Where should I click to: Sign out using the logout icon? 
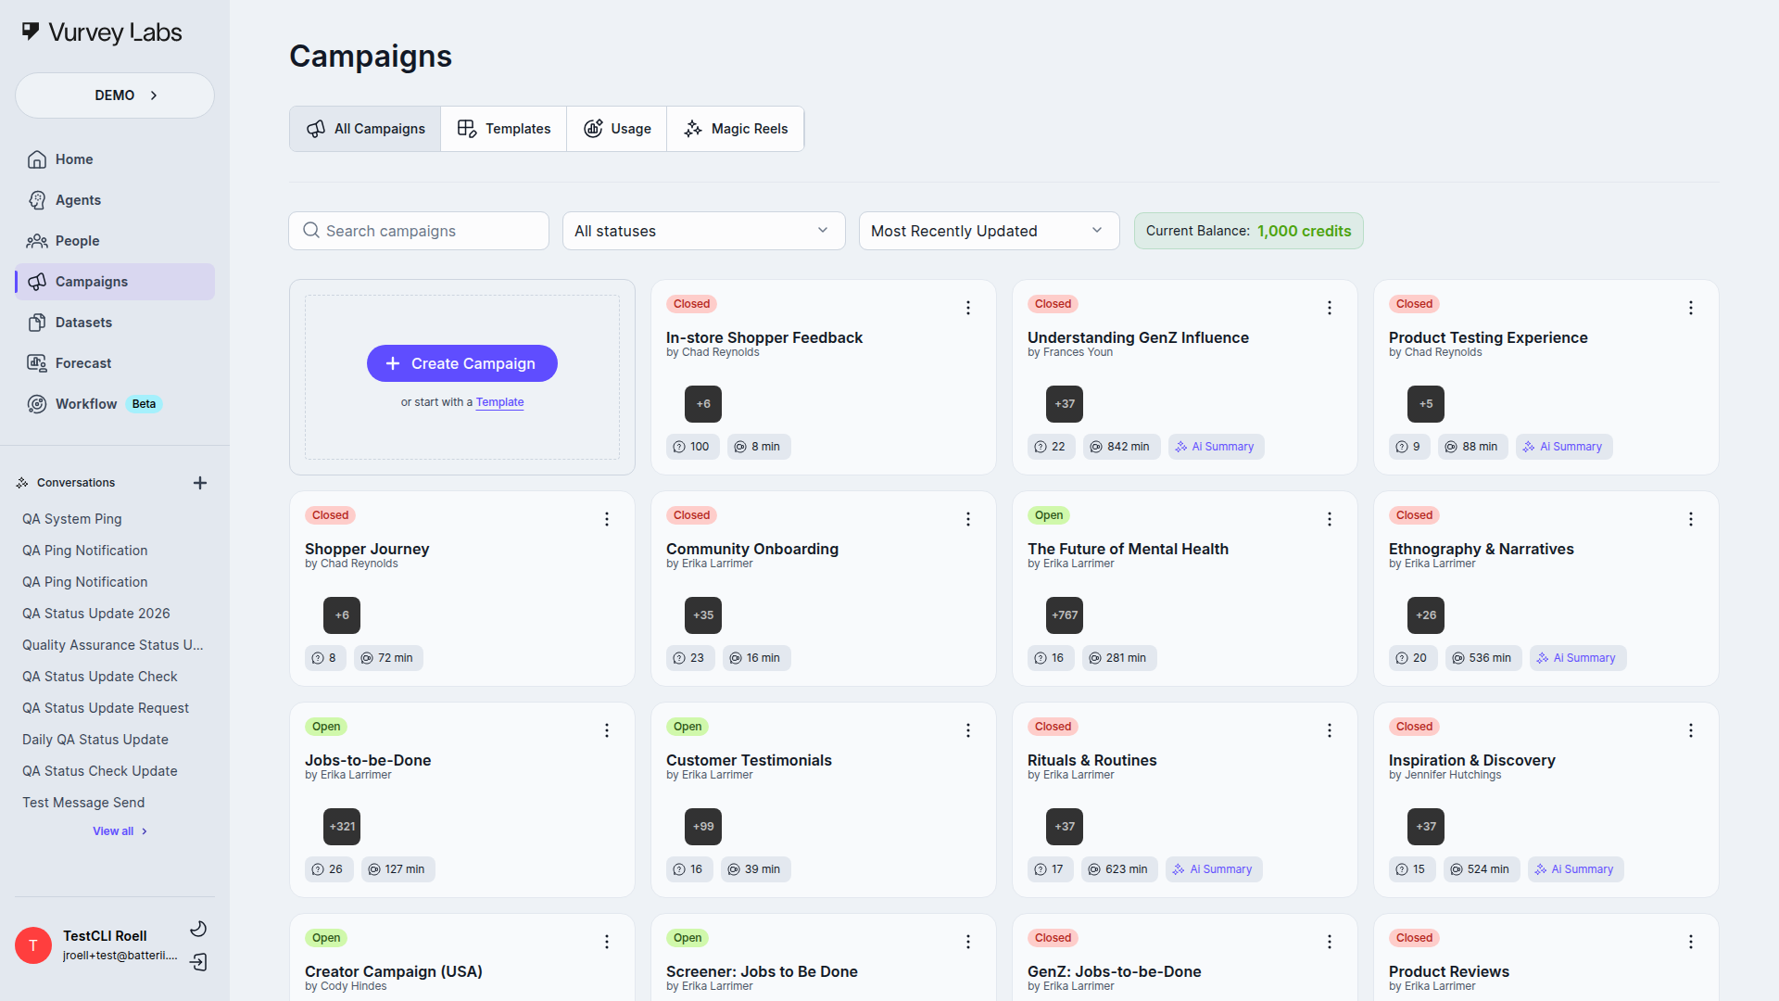pos(198,963)
